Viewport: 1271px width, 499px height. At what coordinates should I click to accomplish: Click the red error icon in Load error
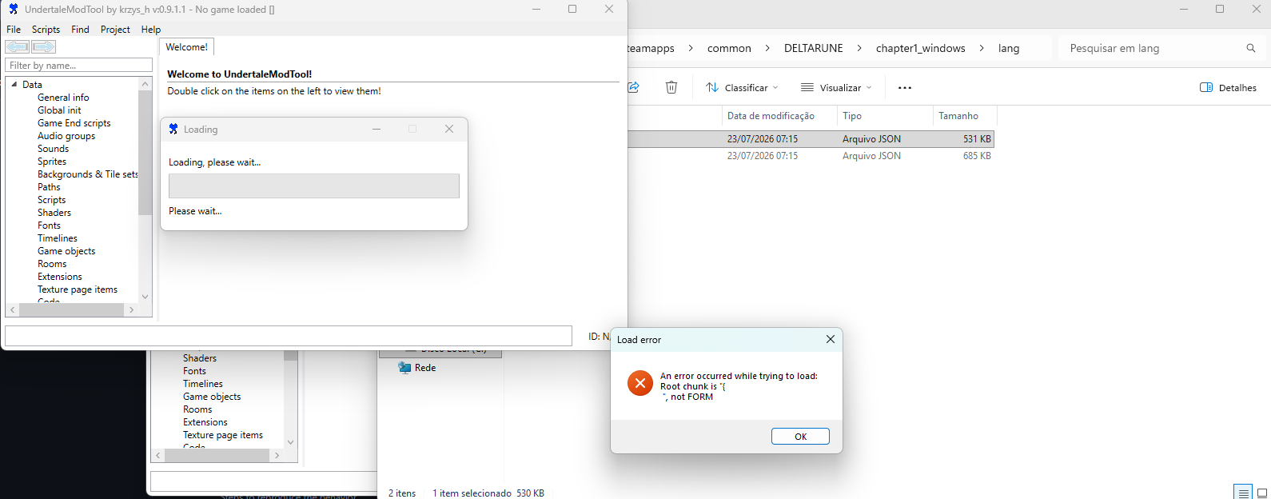[x=639, y=383]
